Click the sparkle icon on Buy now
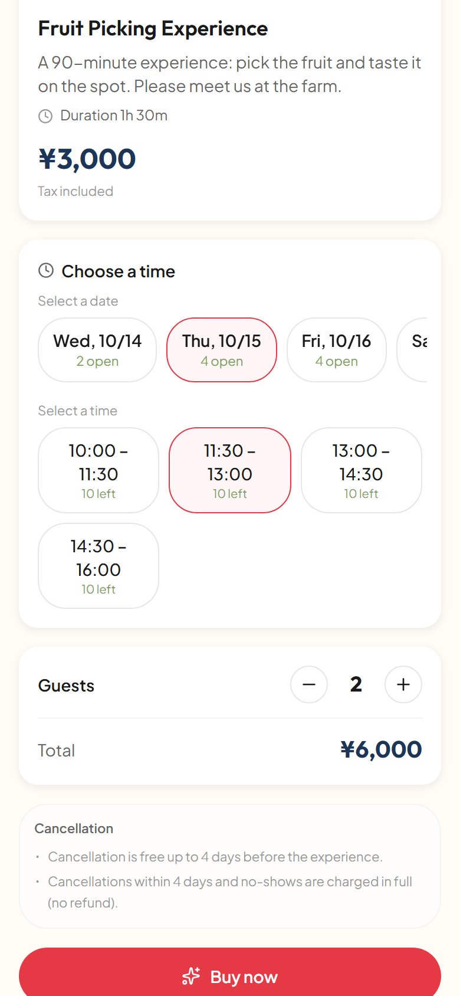 (191, 977)
